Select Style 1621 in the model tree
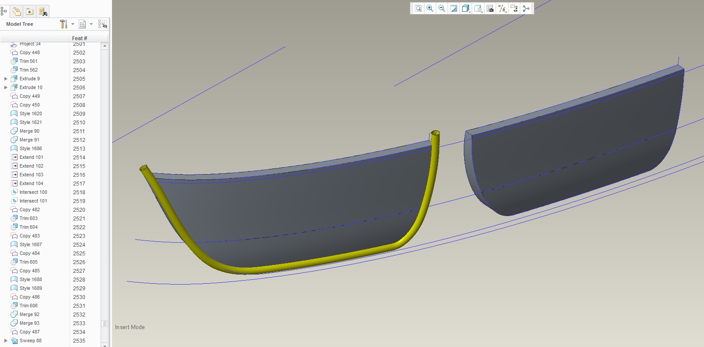 click(31, 122)
